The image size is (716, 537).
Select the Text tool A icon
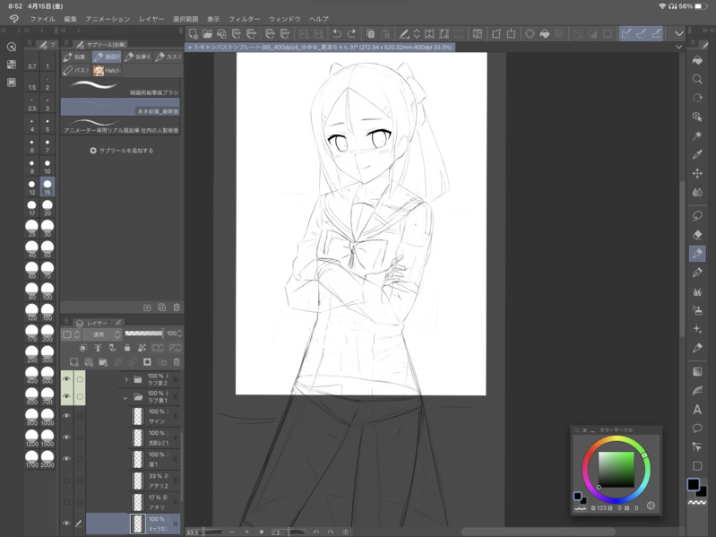[697, 410]
